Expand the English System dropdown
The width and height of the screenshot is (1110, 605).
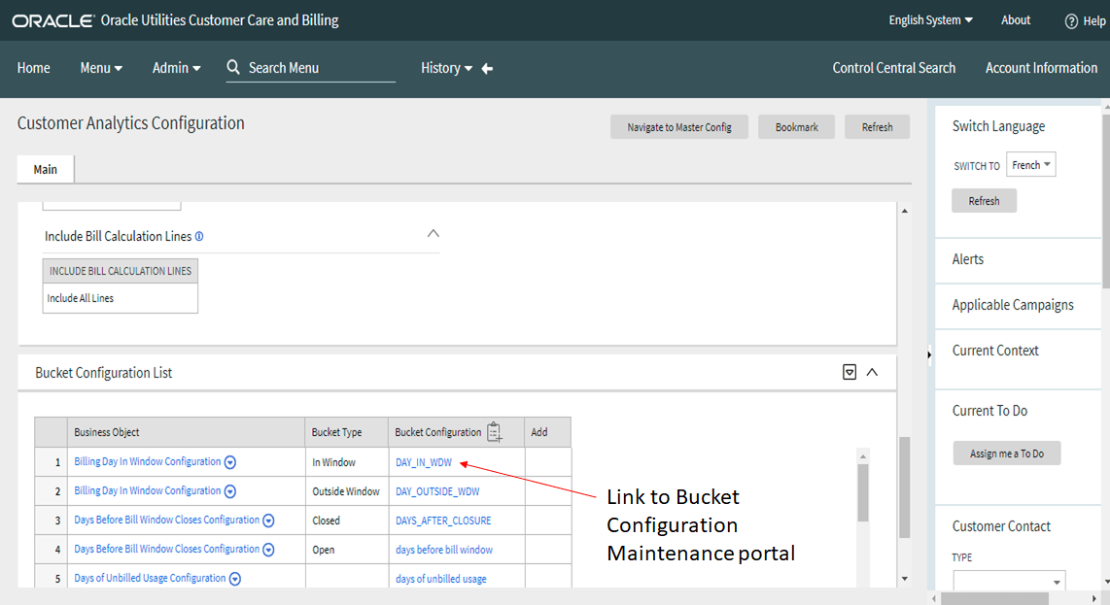point(927,19)
